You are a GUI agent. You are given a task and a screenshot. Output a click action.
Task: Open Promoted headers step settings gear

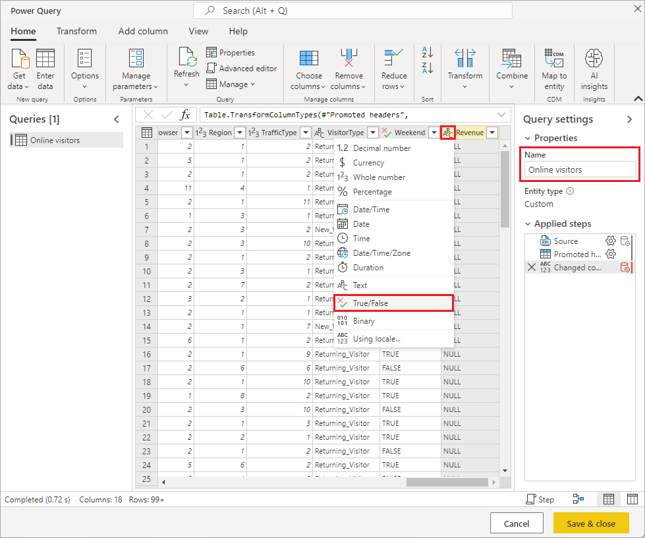(611, 254)
